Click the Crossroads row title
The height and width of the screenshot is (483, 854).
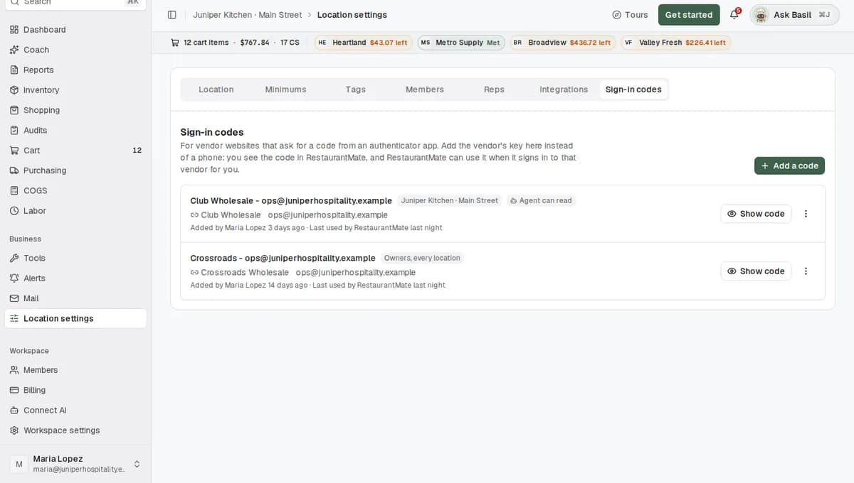tap(283, 259)
